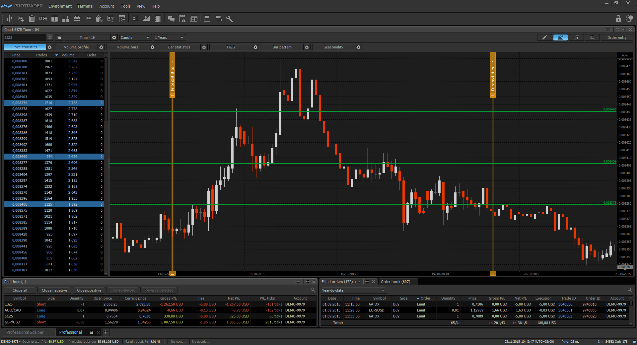Open Volume profile gear settings
637x345 pixels.
pyautogui.click(x=101, y=47)
